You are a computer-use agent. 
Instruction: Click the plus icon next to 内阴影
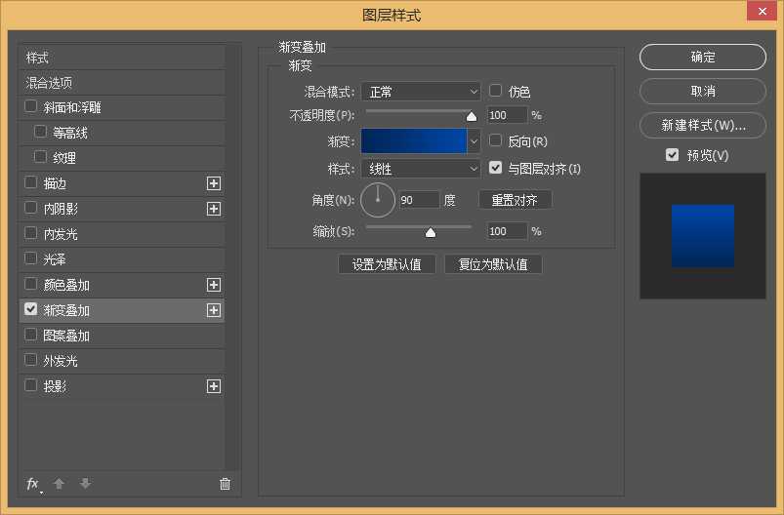coord(214,209)
